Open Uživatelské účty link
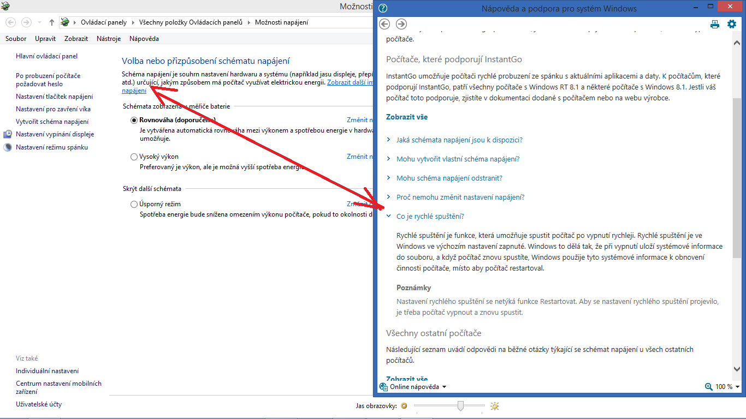The height and width of the screenshot is (419, 746). 39,404
